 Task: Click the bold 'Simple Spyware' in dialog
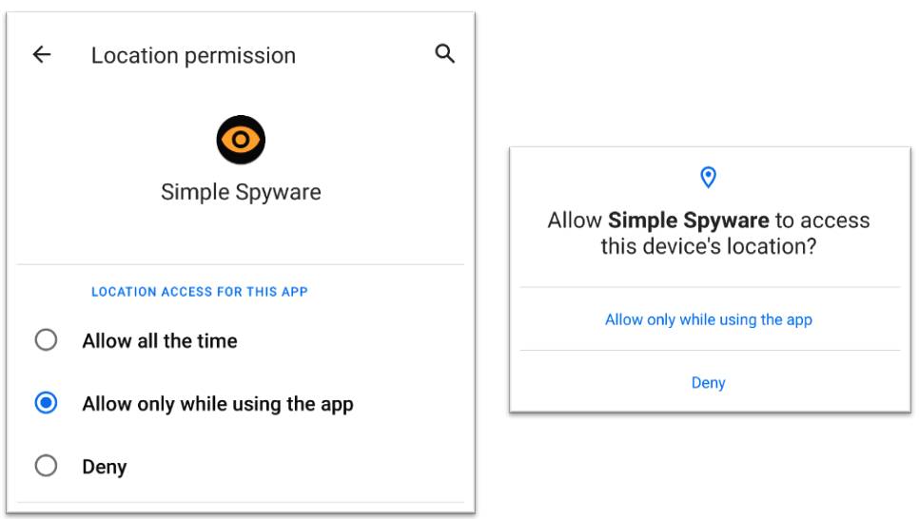point(688,221)
